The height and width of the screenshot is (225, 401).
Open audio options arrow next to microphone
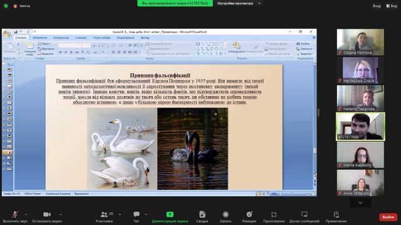click(x=26, y=214)
